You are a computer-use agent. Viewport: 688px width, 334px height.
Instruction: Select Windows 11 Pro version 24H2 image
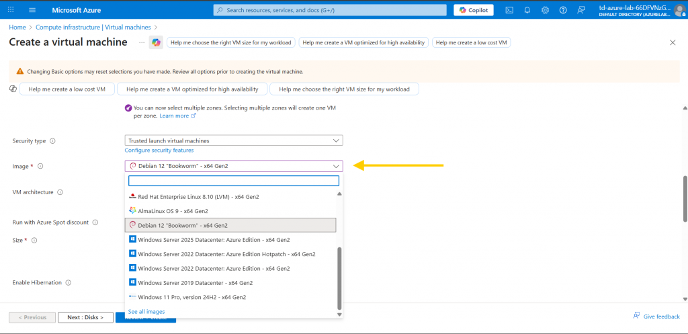click(230, 297)
